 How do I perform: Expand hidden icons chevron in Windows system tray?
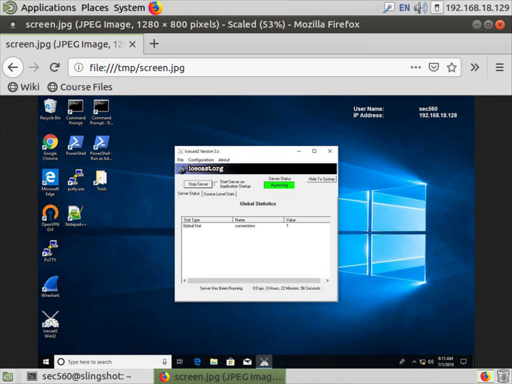coord(414,361)
